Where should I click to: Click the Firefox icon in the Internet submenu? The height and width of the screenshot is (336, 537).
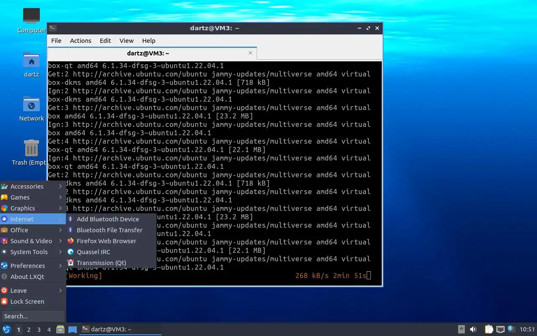70,241
